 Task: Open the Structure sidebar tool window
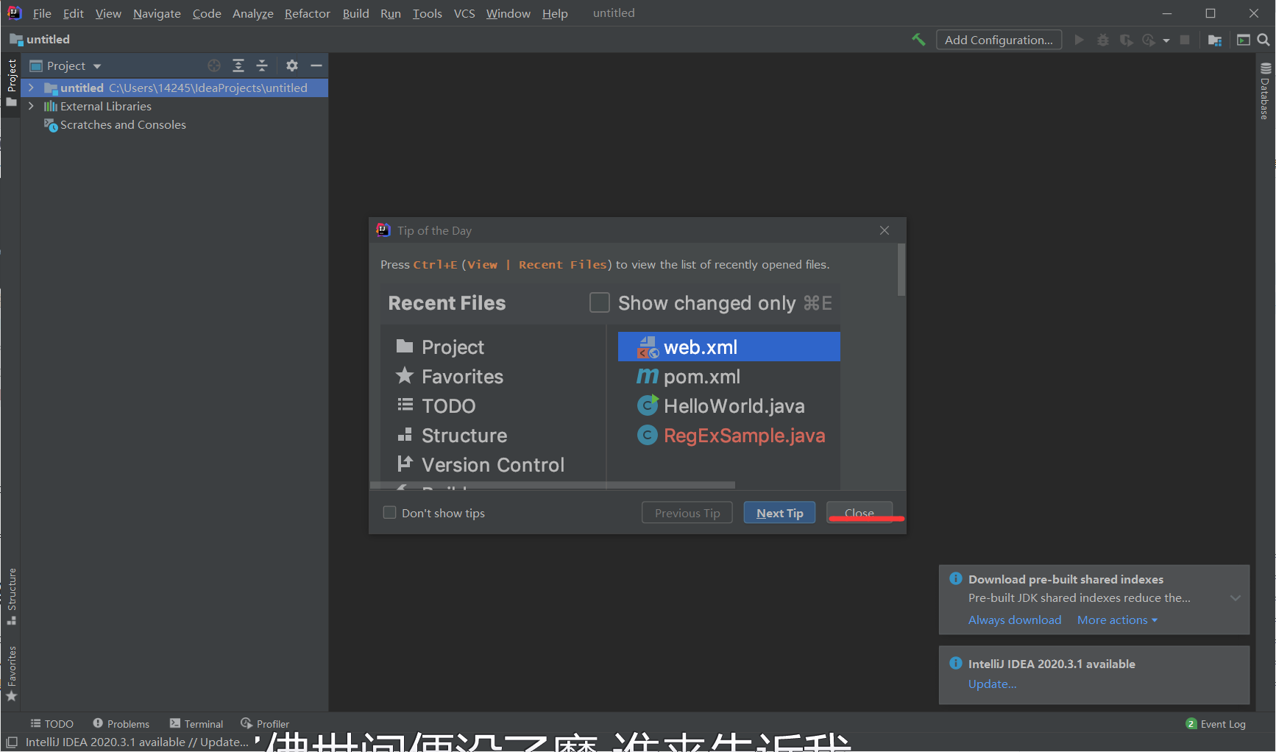(x=11, y=597)
